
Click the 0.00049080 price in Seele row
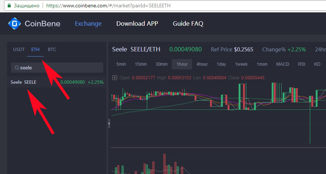click(x=73, y=82)
